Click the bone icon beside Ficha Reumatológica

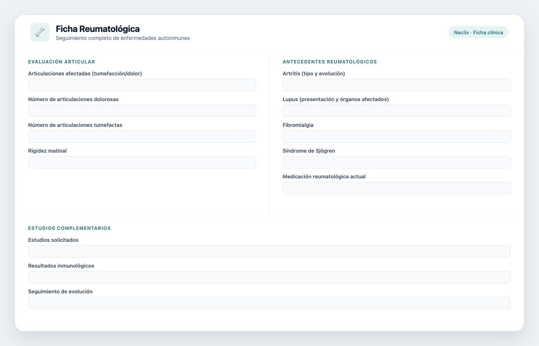tap(40, 32)
